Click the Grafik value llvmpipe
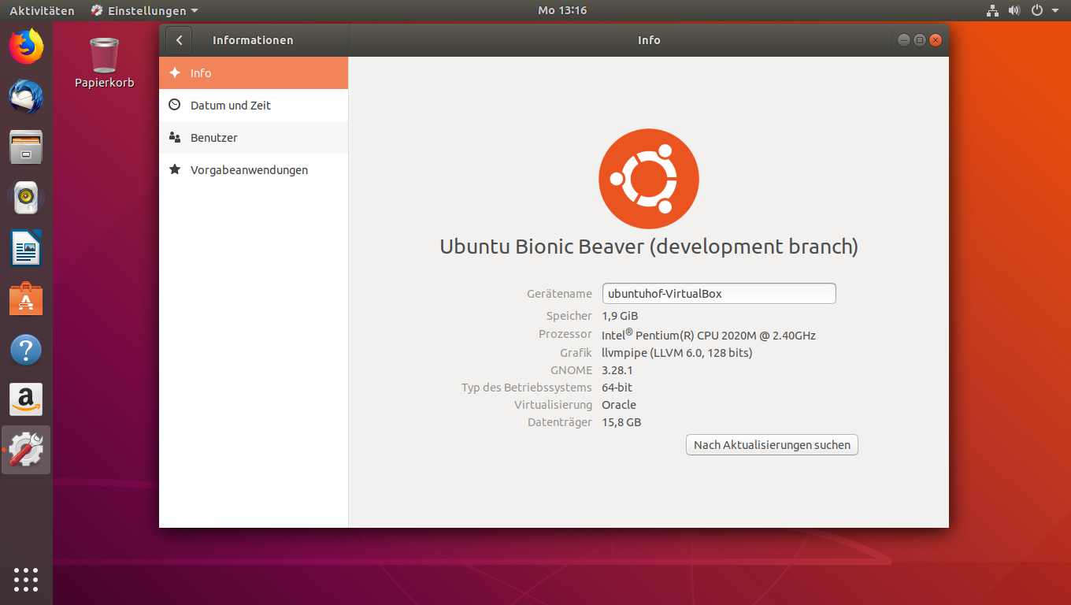The width and height of the screenshot is (1071, 605). click(677, 353)
